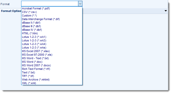Collapse the Format dropdown arrow
This screenshot has width=172, height=94.
click(80, 4)
